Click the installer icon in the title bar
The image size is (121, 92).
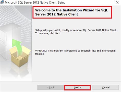pyautogui.click(x=2, y=2)
